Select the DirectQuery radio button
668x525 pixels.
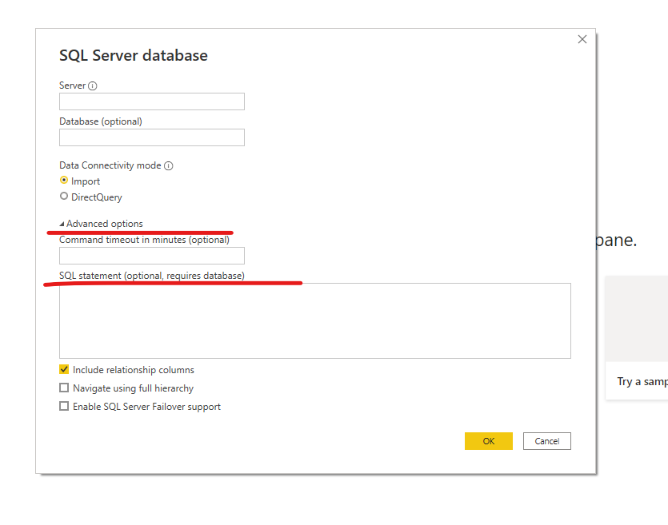pyautogui.click(x=64, y=196)
